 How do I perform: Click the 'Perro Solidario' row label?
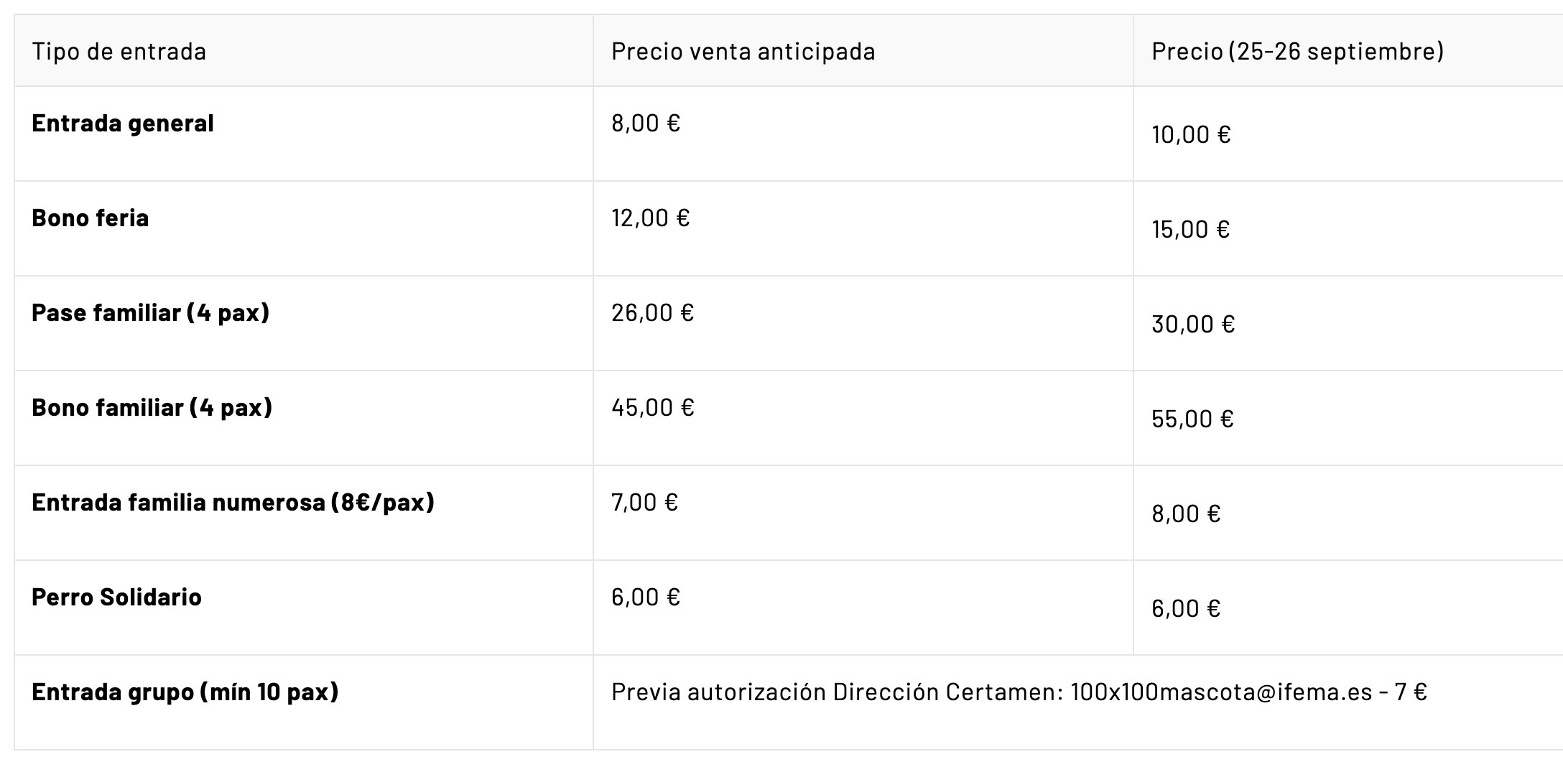click(116, 598)
